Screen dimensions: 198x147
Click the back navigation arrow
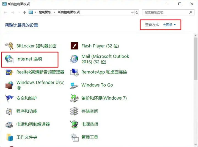[5, 12]
